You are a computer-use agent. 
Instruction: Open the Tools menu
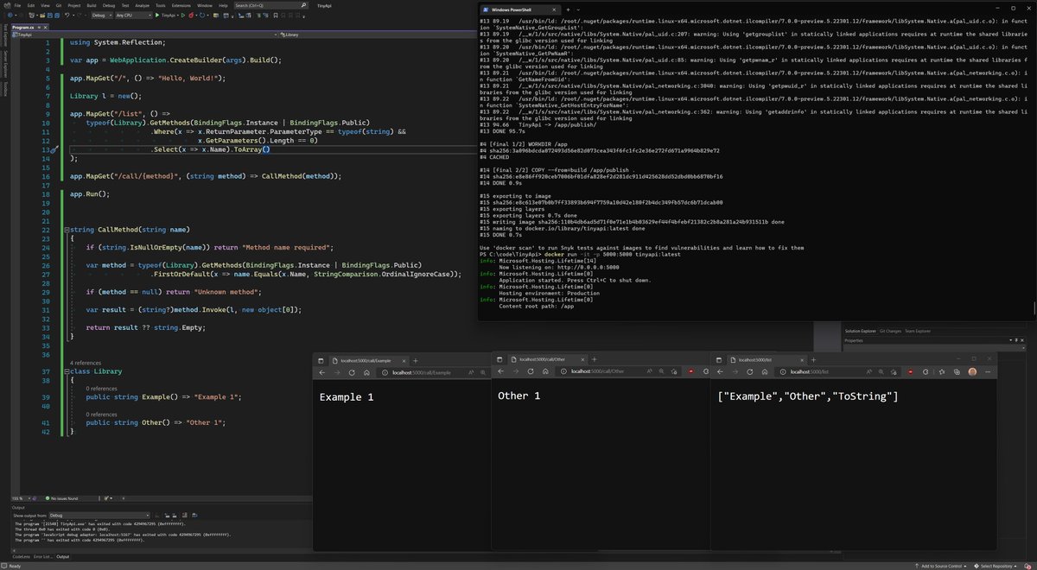[x=161, y=5]
